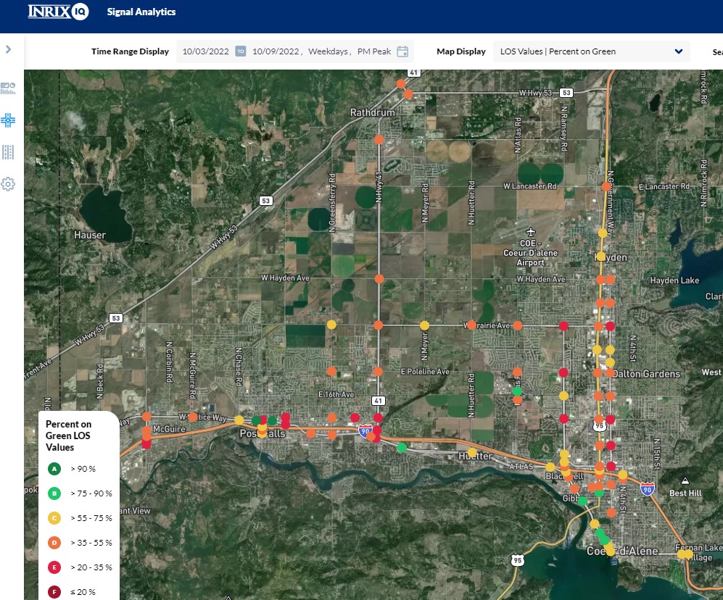Expand the collapsed left sidebar chevron
Screen dimensions: 723x600
(8, 49)
